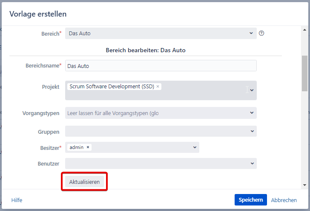Remove admin from the Besitzer field

pyautogui.click(x=88, y=147)
